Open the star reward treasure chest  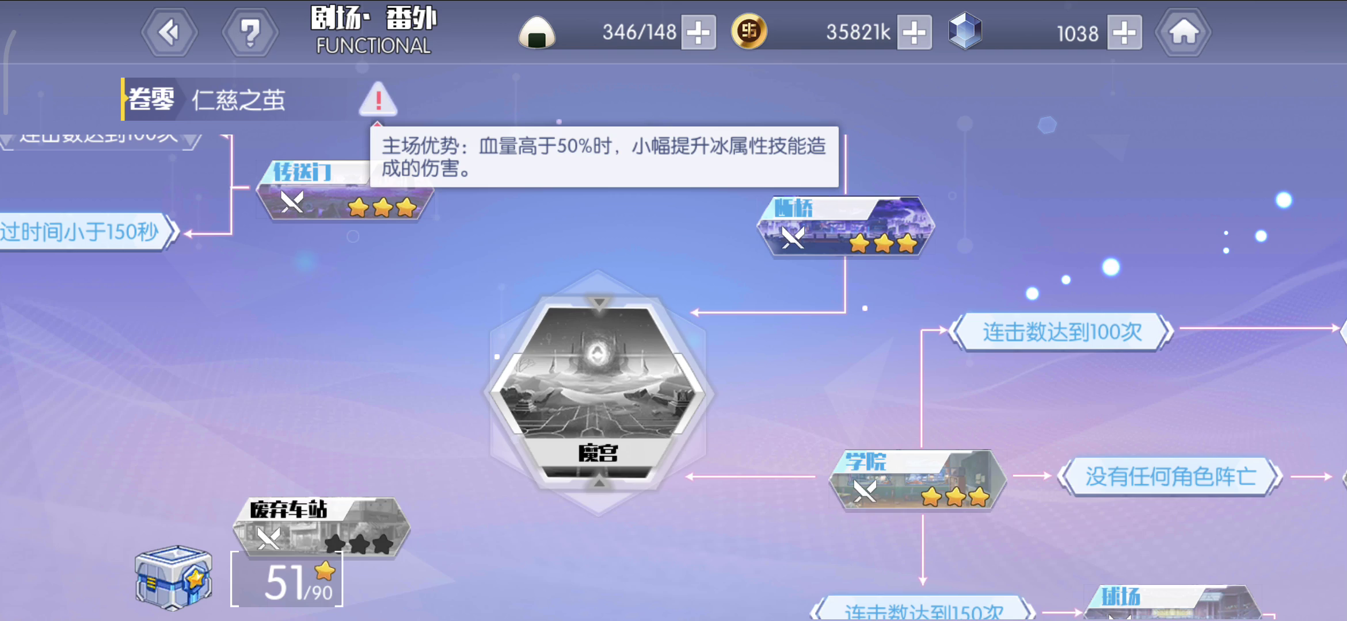tap(173, 577)
